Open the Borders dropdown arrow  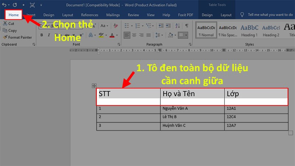tap(187, 35)
